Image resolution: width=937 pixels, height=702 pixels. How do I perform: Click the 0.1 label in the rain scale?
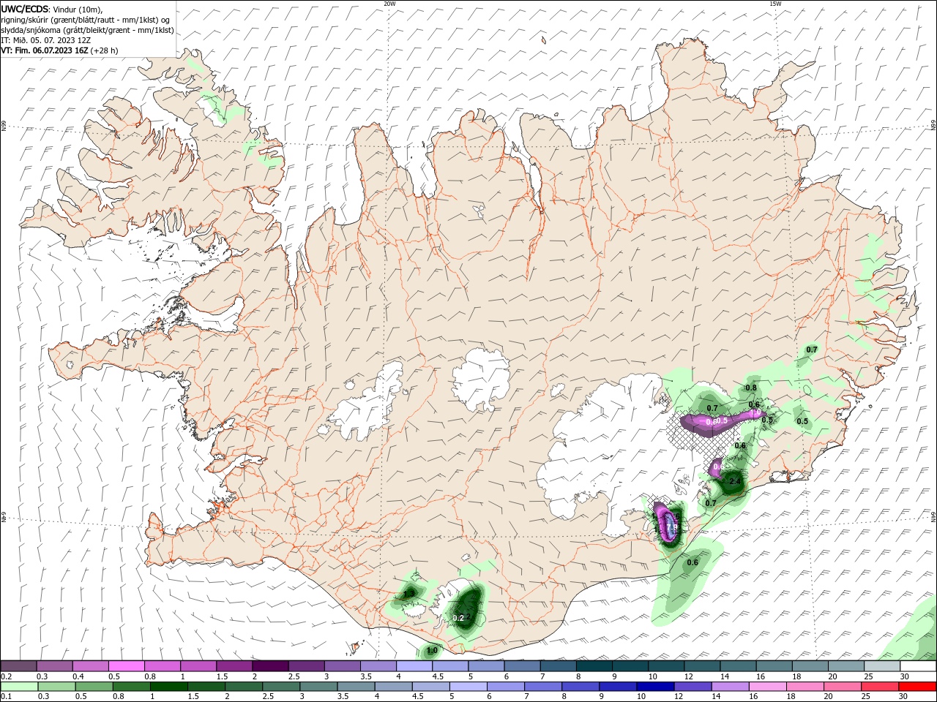6,697
